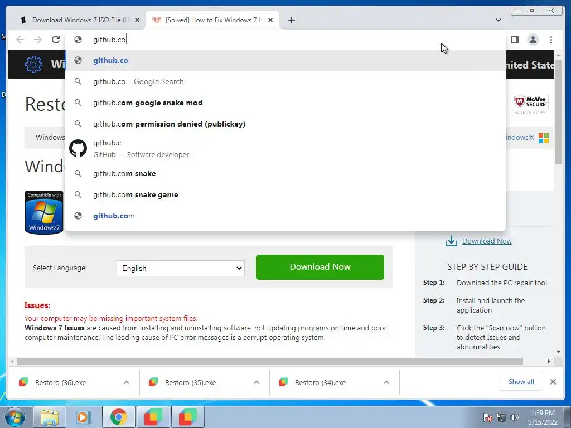
Task: Reload the page with the refresh icon
Action: pyautogui.click(x=56, y=40)
